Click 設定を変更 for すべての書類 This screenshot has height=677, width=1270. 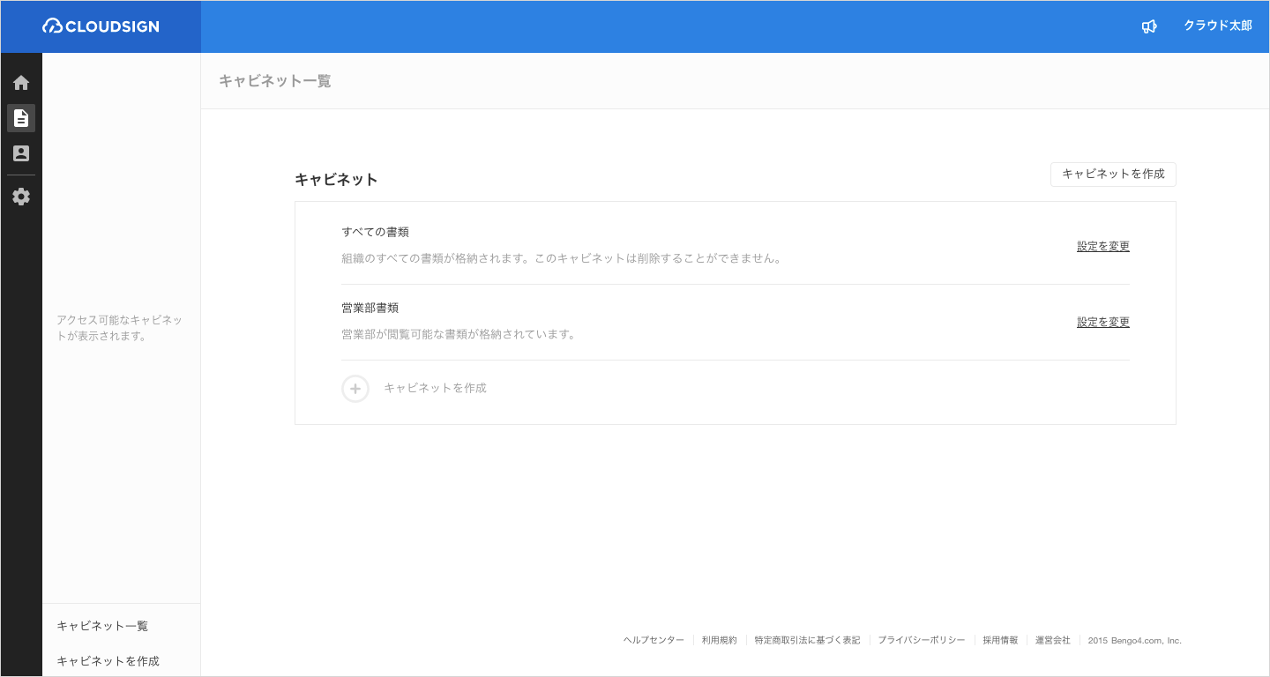[x=1102, y=247]
